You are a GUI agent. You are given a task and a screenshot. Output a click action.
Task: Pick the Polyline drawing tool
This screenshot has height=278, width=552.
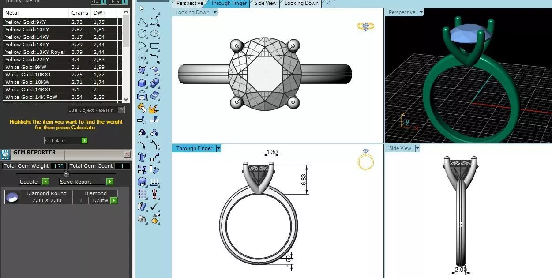tap(142, 22)
